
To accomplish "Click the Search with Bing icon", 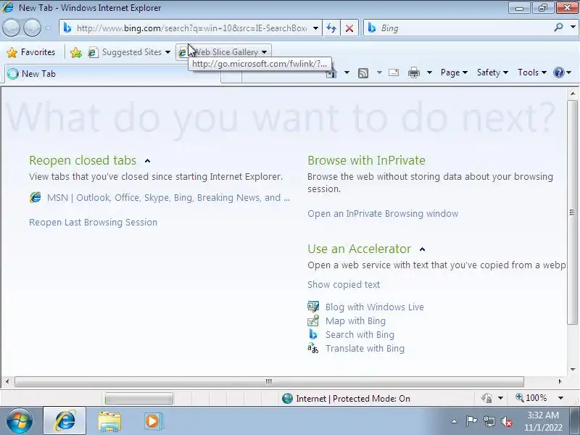I will (313, 334).
